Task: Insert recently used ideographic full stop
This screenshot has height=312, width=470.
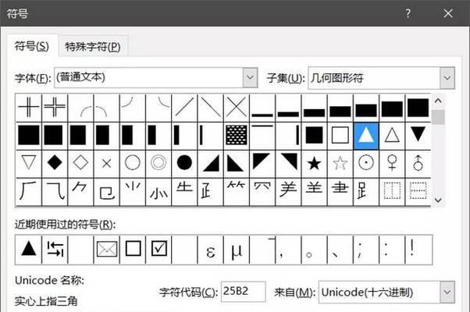Action: [314, 250]
